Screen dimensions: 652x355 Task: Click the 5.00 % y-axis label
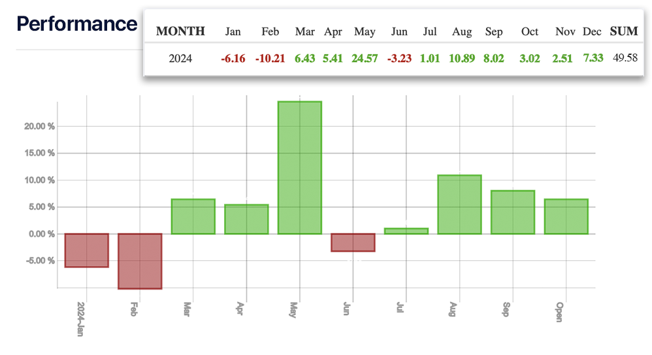pyautogui.click(x=42, y=207)
